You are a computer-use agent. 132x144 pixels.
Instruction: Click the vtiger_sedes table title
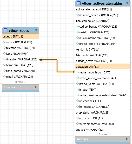(x=19, y=30)
